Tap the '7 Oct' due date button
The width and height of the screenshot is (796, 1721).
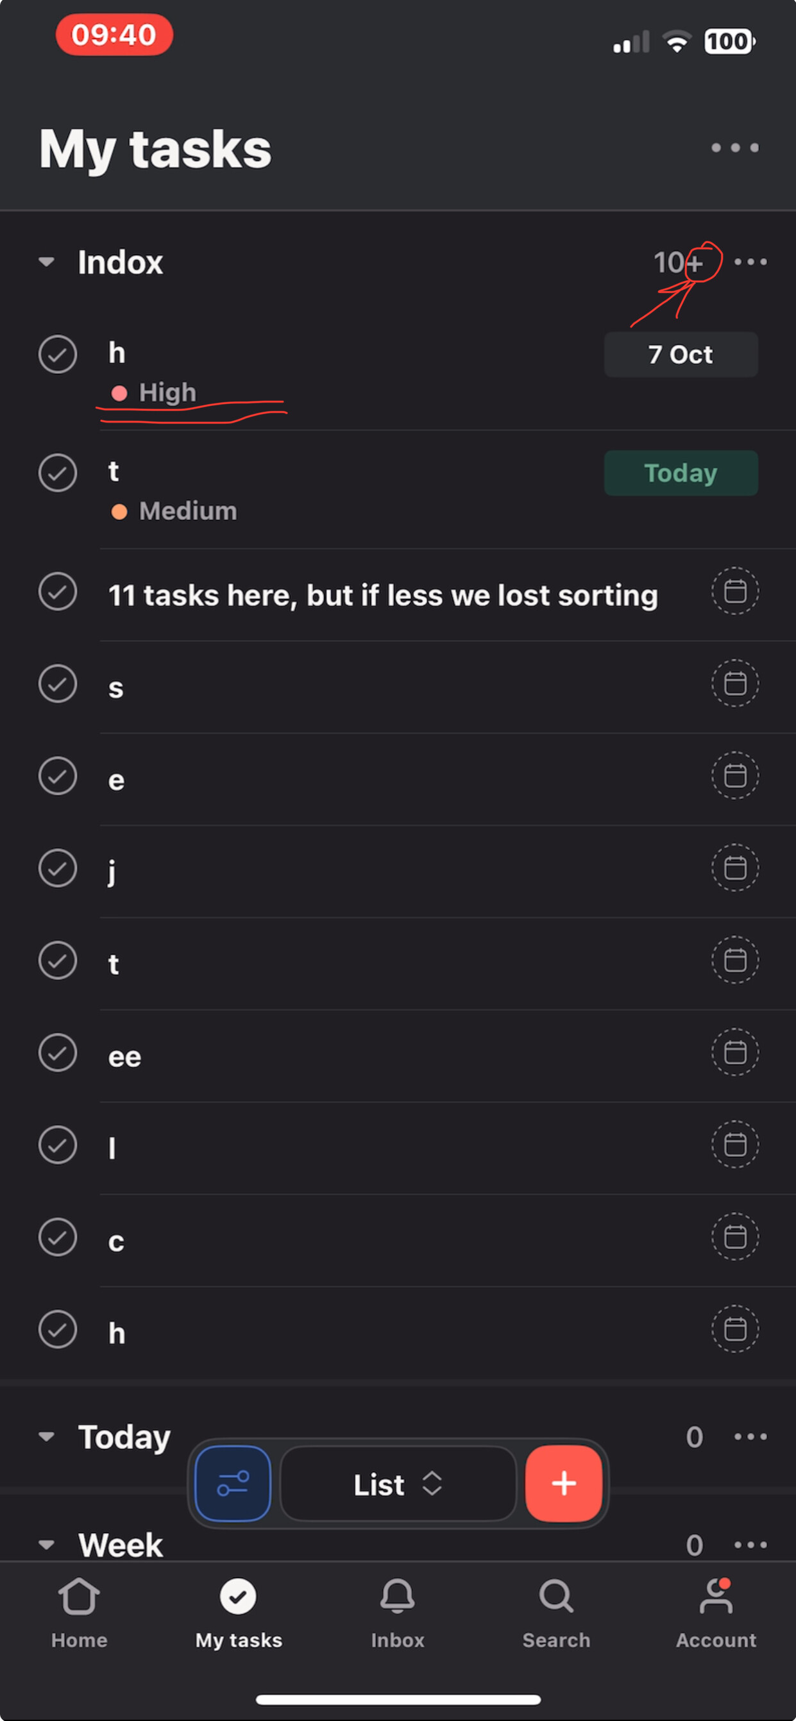coord(681,355)
